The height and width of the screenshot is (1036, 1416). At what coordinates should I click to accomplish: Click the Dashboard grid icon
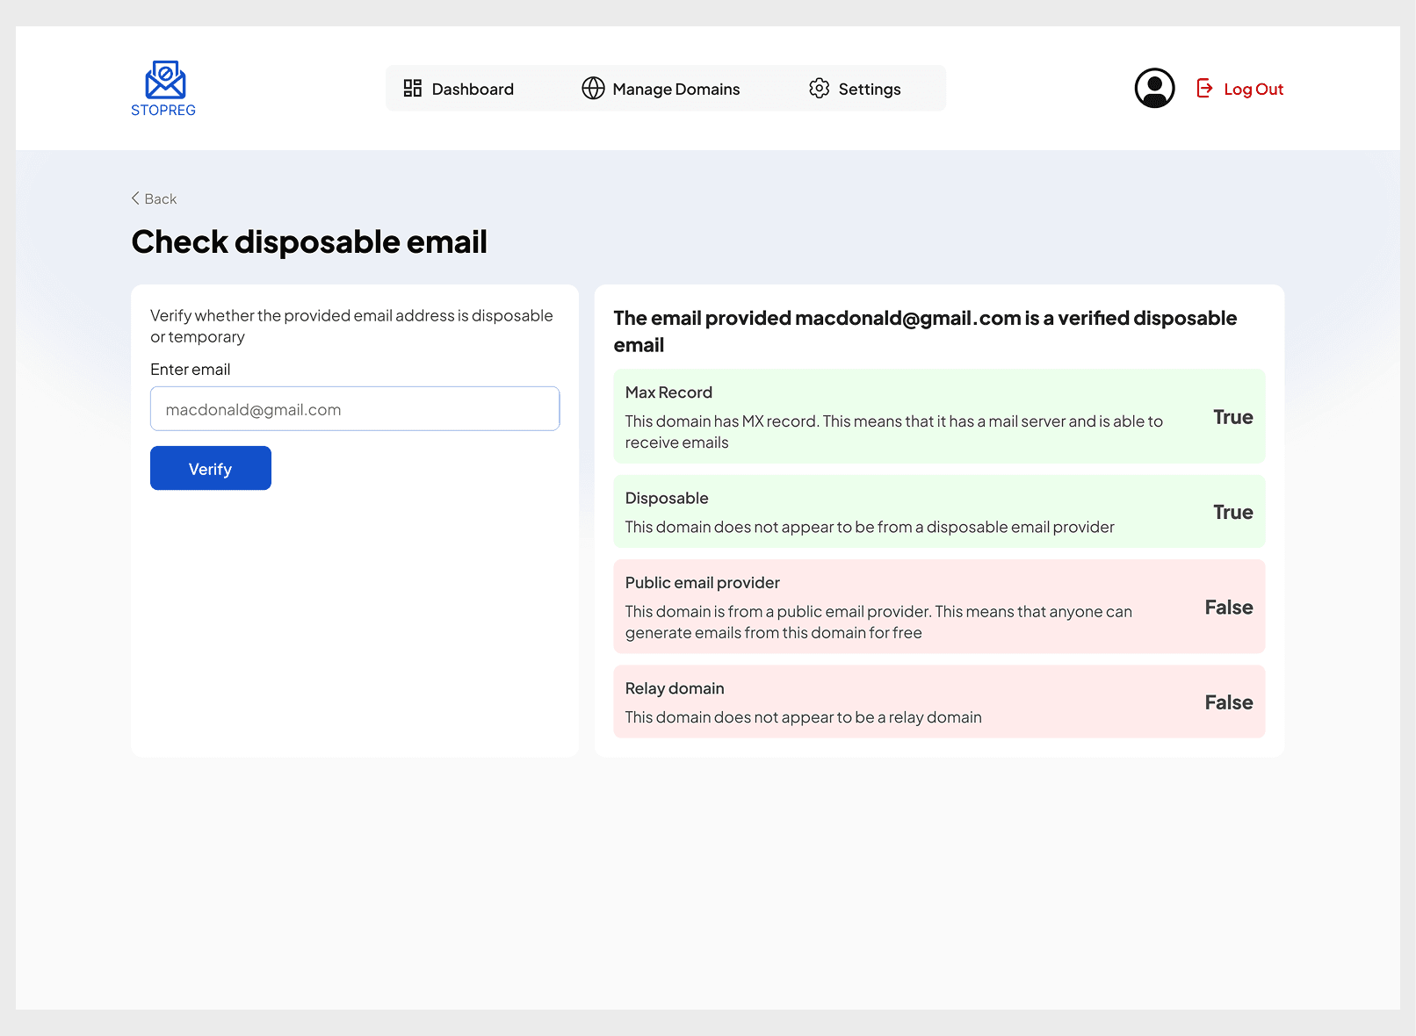click(x=412, y=89)
